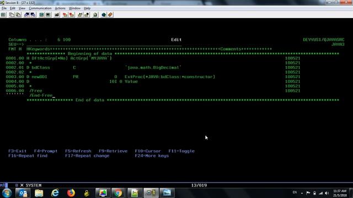
Task: Click the EN language indicator in tray
Action: coord(295,193)
